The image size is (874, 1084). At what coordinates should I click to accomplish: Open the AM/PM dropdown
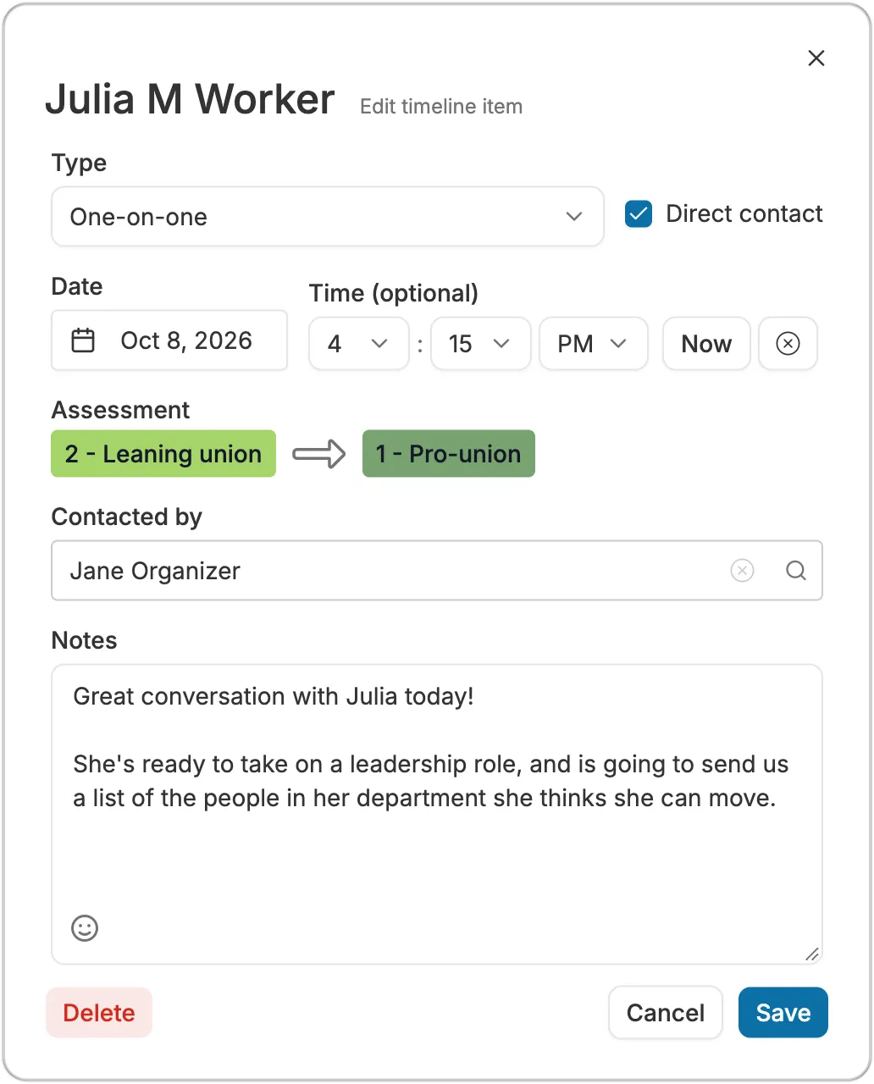tap(594, 344)
